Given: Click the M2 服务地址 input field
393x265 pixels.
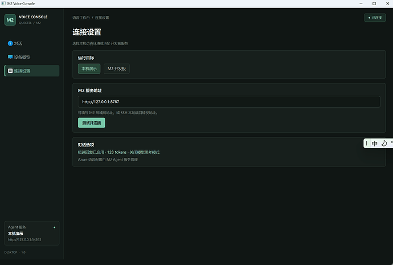Looking at the screenshot, I should [229, 102].
